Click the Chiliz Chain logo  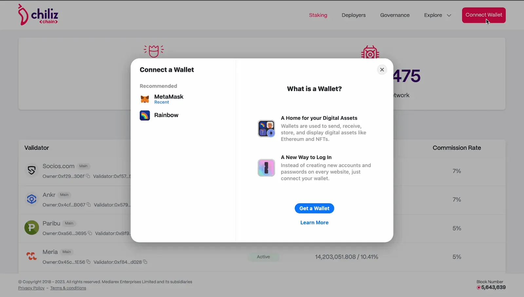coord(38,15)
